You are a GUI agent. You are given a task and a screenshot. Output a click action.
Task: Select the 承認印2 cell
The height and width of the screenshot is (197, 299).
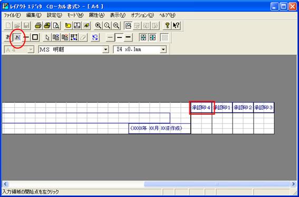click(x=243, y=108)
